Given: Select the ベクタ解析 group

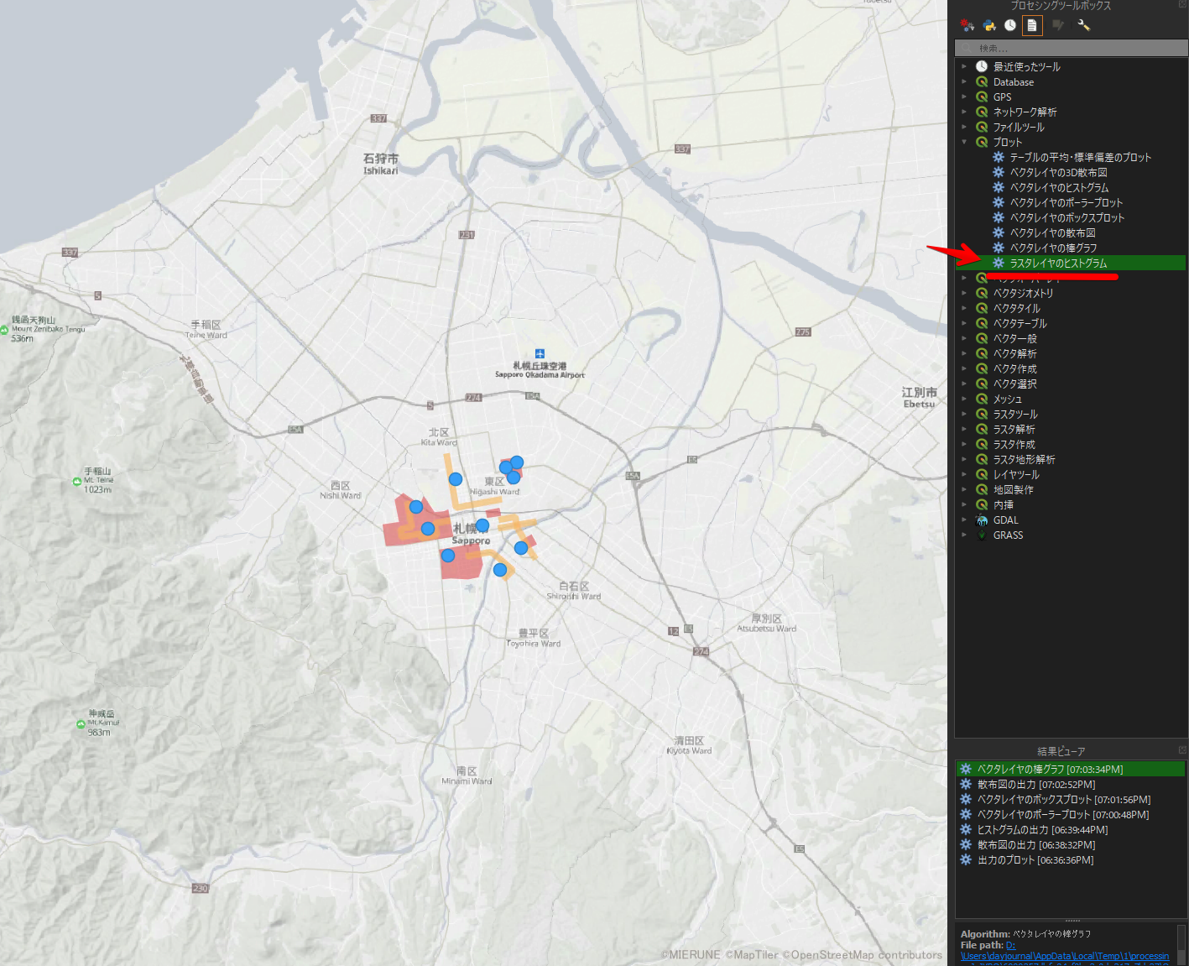Looking at the screenshot, I should [1014, 353].
